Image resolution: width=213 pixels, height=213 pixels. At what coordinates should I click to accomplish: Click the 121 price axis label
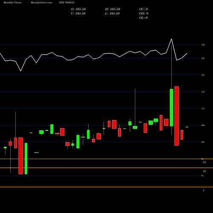tap(203, 75)
